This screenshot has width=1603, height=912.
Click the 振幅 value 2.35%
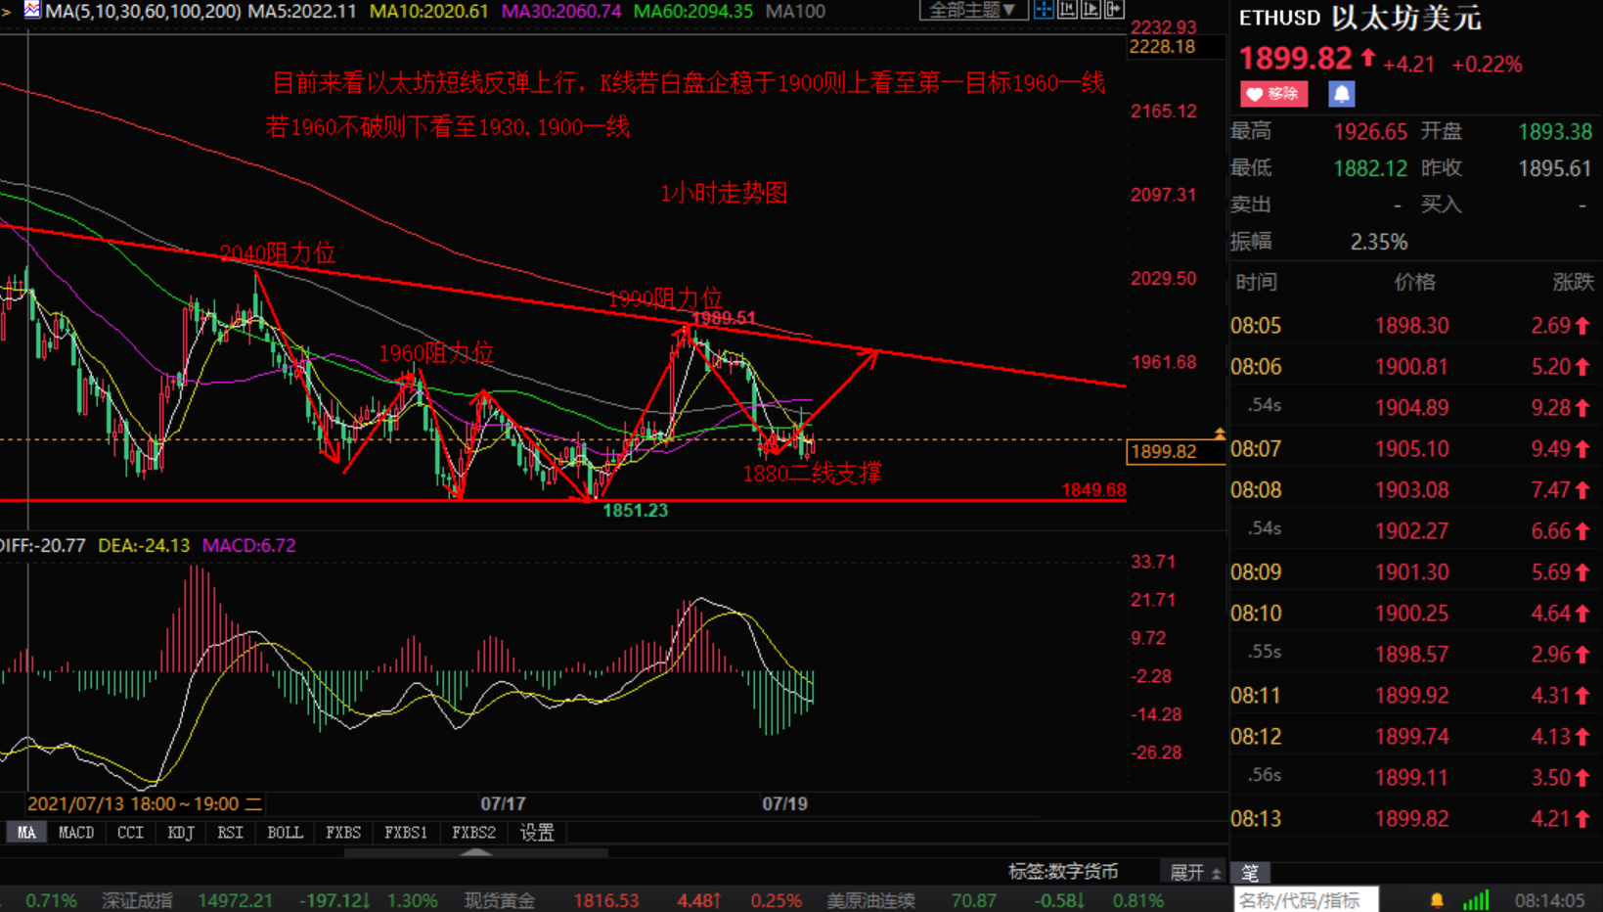[x=1379, y=242]
